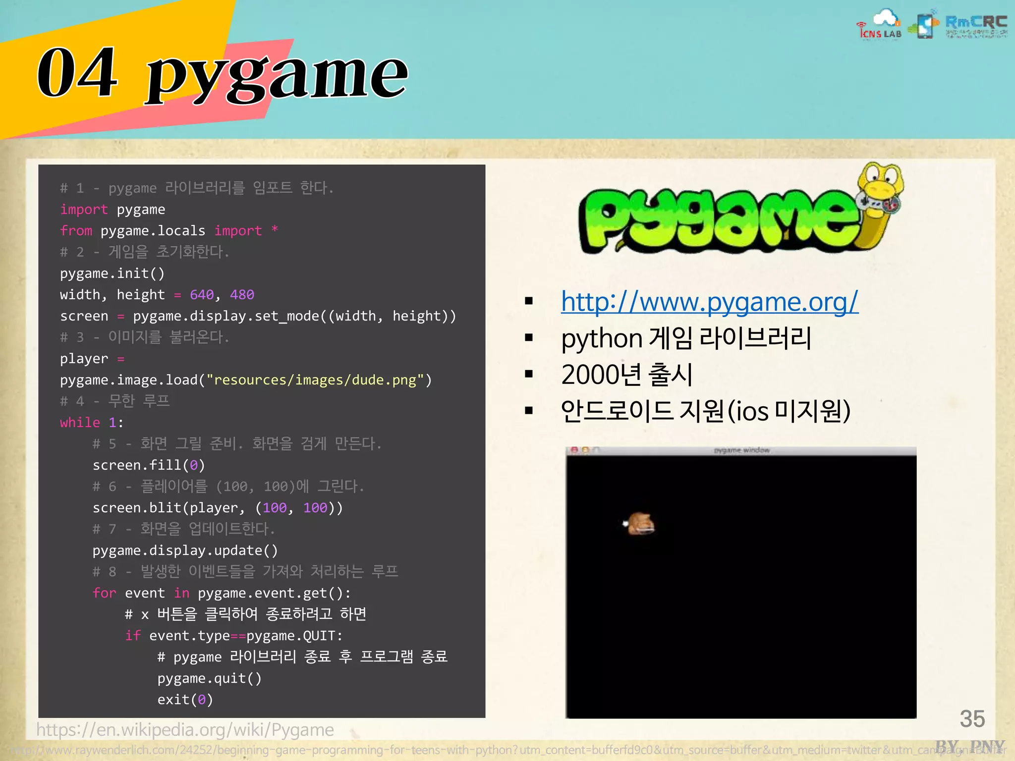Click the 'while 1:' code line
Viewport: 1015px width, 761px height.
[x=92, y=423]
